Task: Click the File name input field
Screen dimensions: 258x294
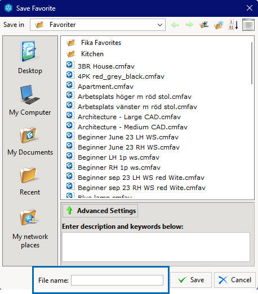Action: pos(117,280)
